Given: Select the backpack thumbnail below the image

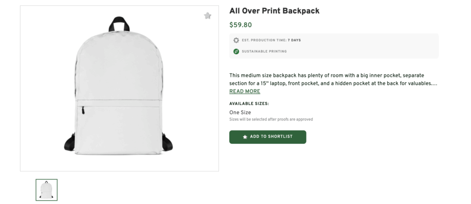Looking at the screenshot, I should coord(46,190).
